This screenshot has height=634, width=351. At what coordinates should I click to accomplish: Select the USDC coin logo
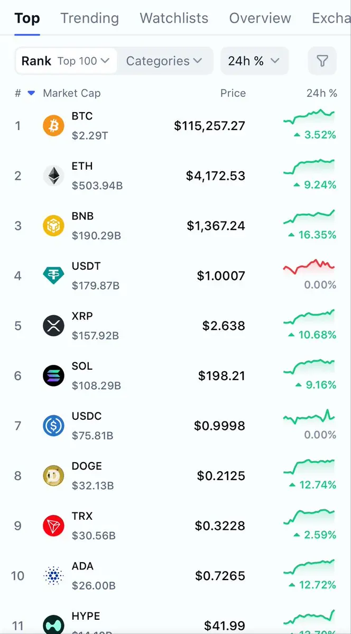pyautogui.click(x=53, y=425)
